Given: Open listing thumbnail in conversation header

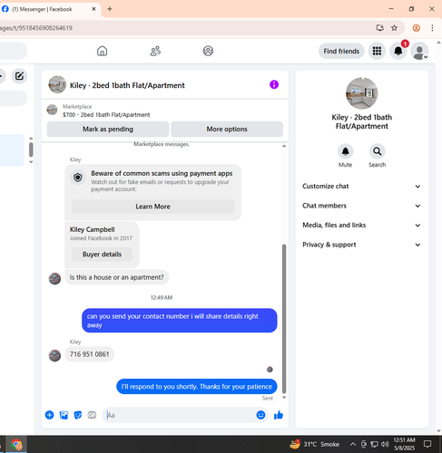Looking at the screenshot, I should 57,84.
